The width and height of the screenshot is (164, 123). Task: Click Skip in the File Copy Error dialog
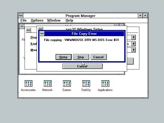81,57
